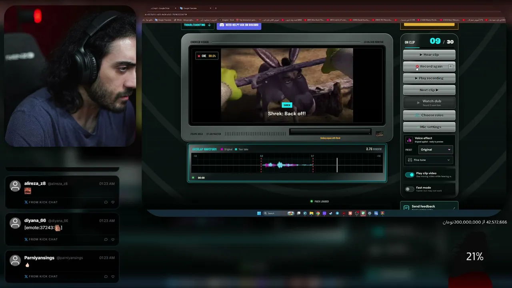Close the Google Translate browser tab
The image size is (512, 288).
point(210,8)
